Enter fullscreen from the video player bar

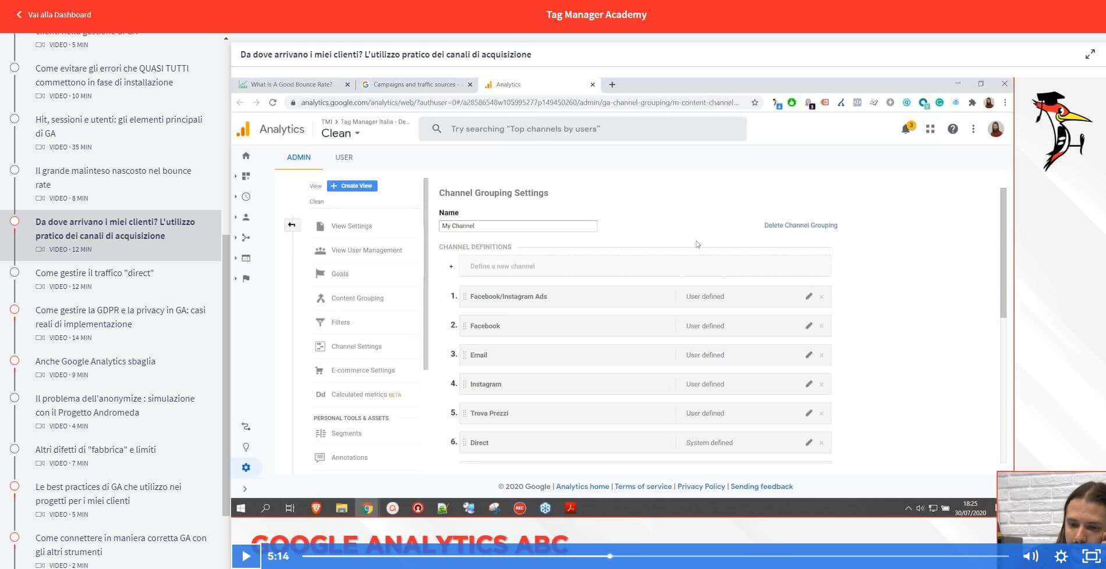coord(1091,556)
